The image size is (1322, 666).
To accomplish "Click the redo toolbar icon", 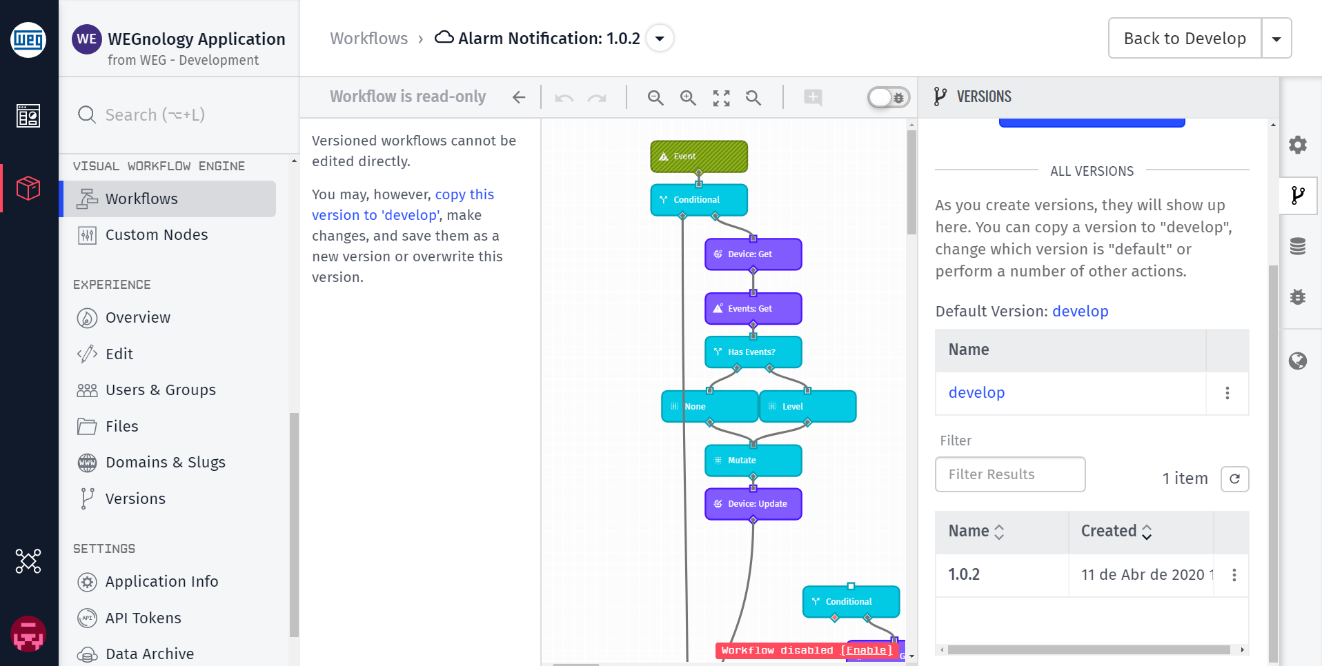I will [597, 98].
